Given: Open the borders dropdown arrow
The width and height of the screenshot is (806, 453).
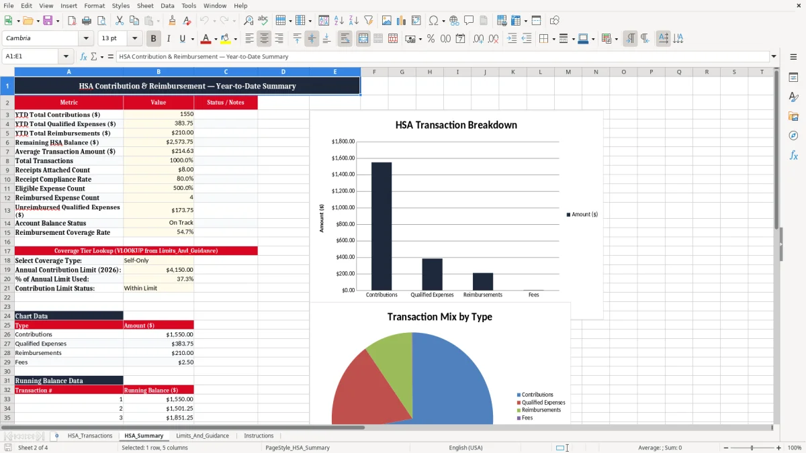Looking at the screenshot, I should point(555,39).
